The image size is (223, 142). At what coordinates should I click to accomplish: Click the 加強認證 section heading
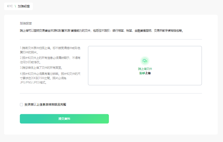[26, 23]
